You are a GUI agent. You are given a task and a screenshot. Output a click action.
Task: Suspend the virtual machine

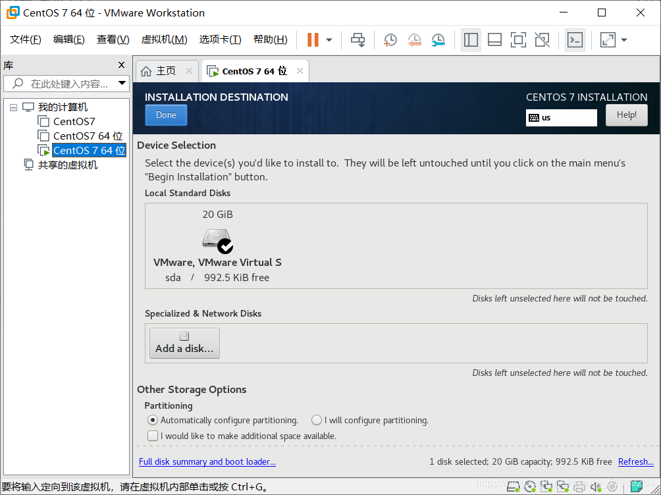(311, 39)
